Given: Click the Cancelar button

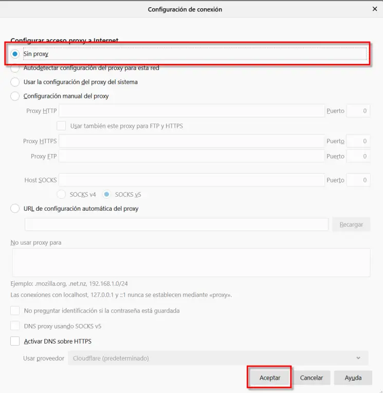Looking at the screenshot, I should pyautogui.click(x=312, y=378).
